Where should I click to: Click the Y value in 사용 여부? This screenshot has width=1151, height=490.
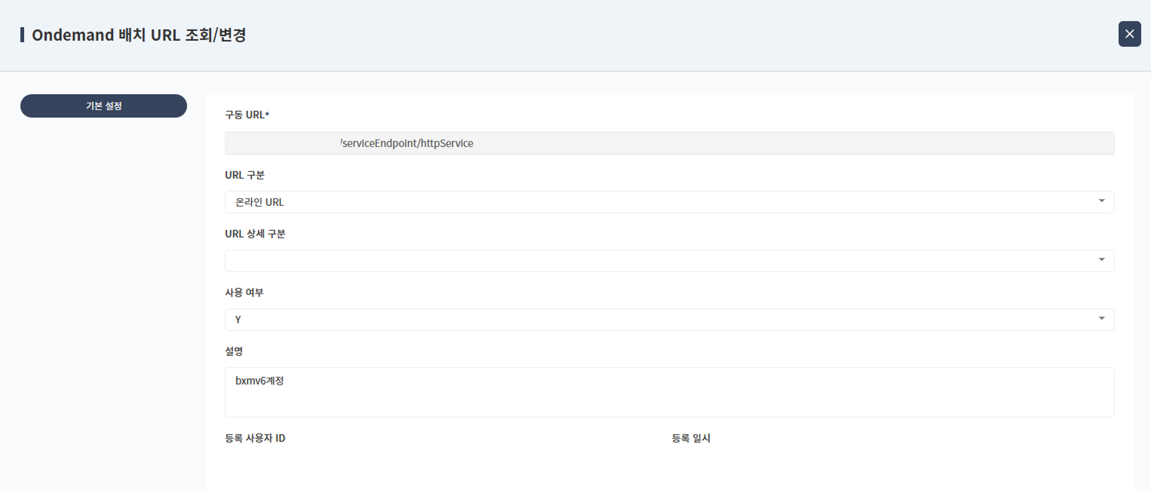(x=238, y=320)
